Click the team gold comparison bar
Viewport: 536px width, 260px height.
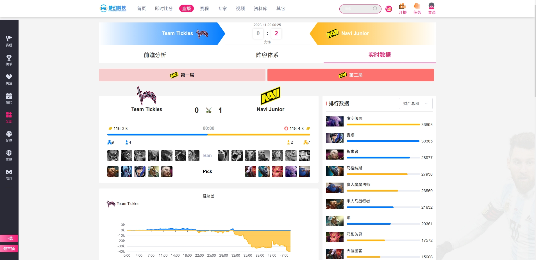[x=208, y=135]
